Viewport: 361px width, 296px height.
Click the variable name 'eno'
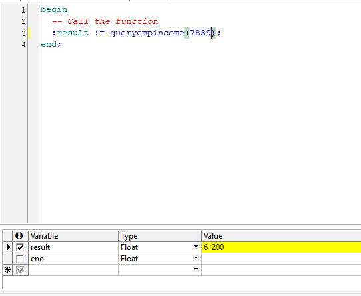(x=37, y=259)
